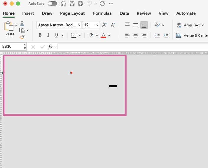Open the three-dot more commands menu
Image resolution: width=208 pixels, height=168 pixels.
(111, 4)
